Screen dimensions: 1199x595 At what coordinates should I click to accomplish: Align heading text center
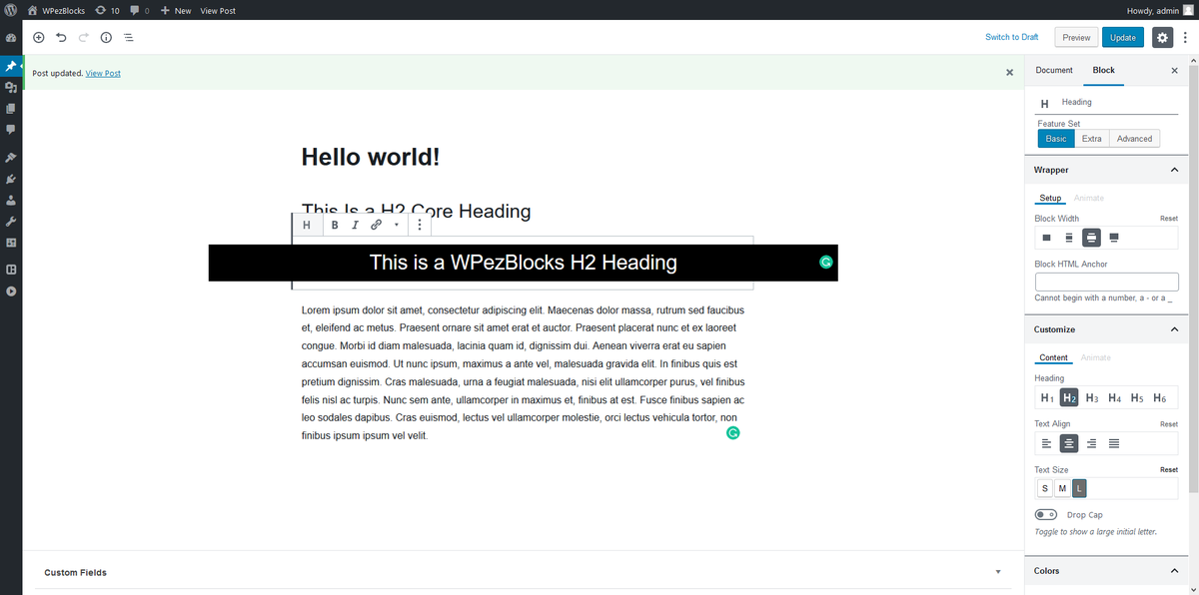(1069, 443)
